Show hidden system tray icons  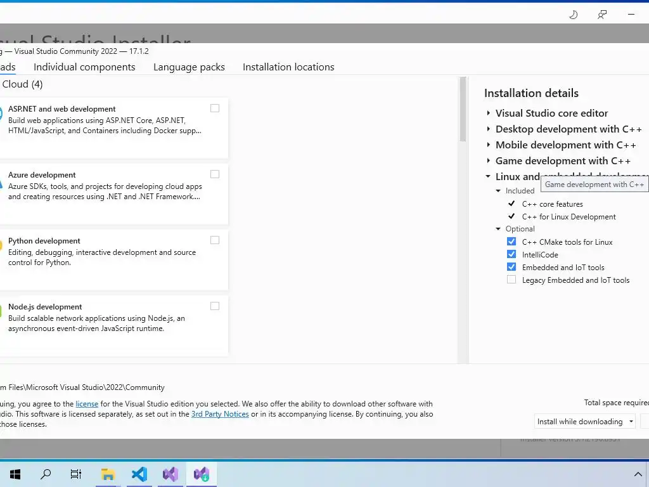click(x=638, y=474)
